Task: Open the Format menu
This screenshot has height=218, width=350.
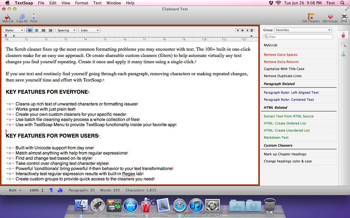Action: click(x=81, y=3)
